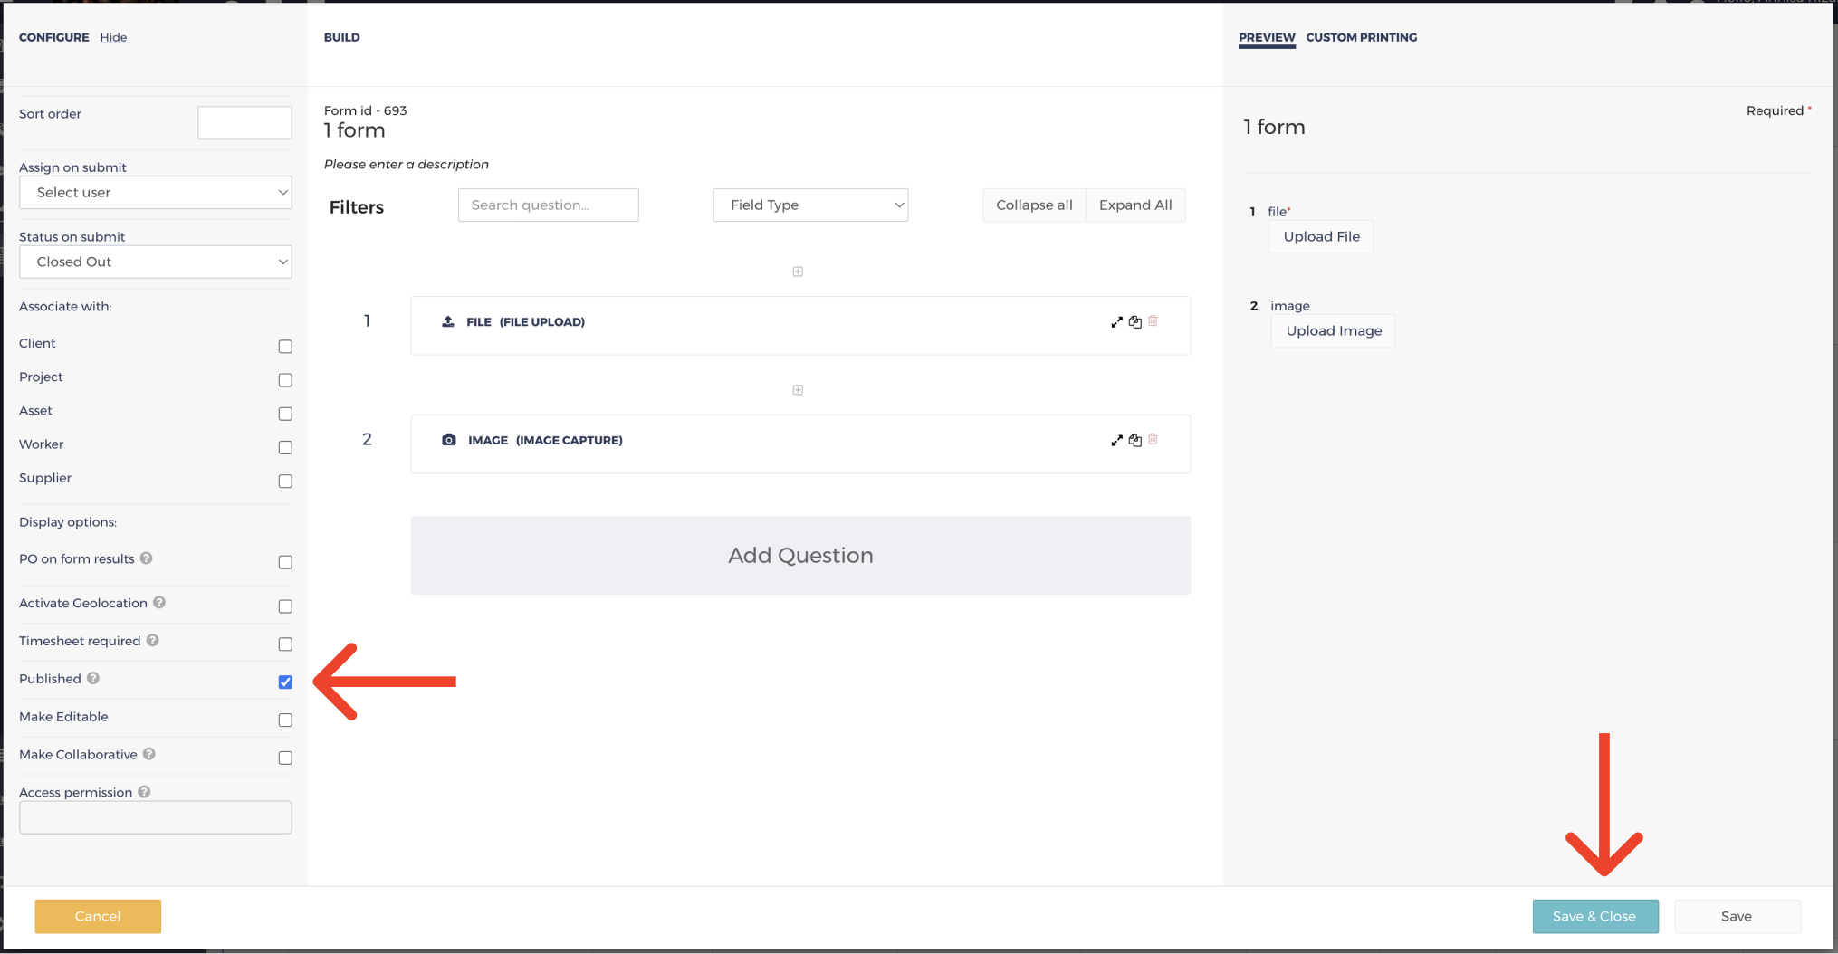
Task: Duplicate the IMAGE (IMAGE CAPTURE) question
Action: point(1135,441)
